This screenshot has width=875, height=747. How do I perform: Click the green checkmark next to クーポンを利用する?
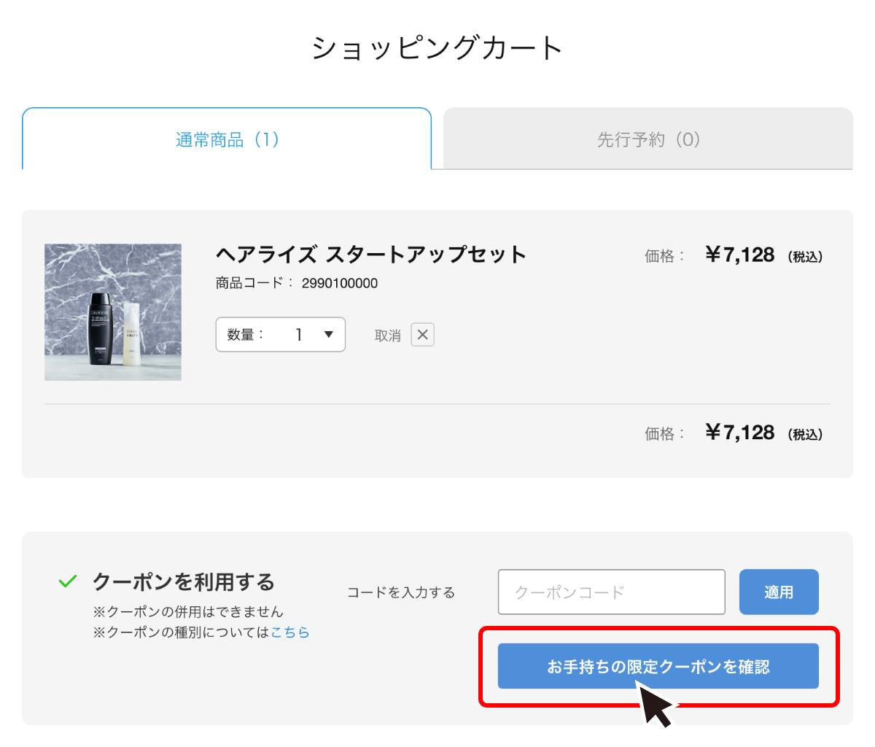coord(68,580)
